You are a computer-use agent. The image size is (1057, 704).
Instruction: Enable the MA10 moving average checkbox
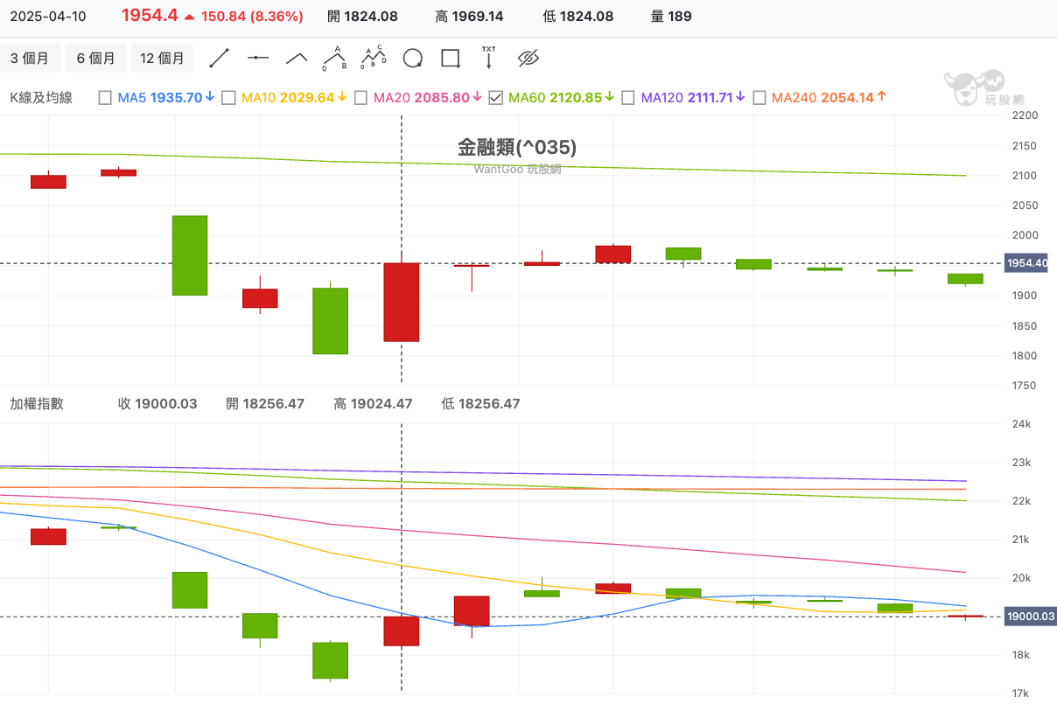click(x=228, y=98)
